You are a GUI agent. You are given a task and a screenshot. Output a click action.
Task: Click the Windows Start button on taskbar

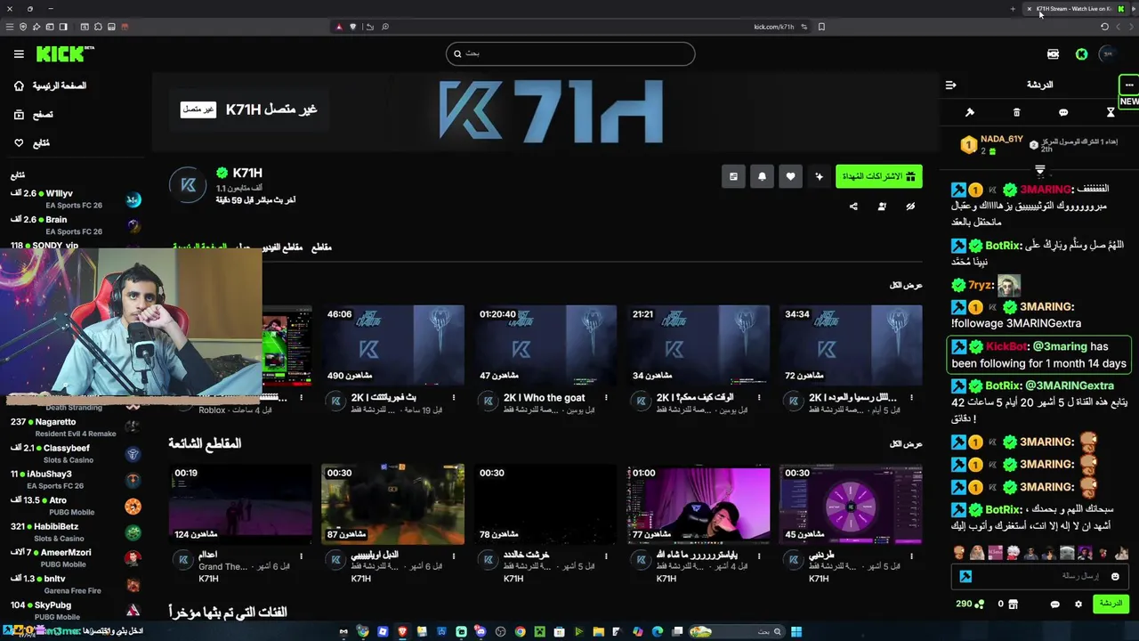796,632
